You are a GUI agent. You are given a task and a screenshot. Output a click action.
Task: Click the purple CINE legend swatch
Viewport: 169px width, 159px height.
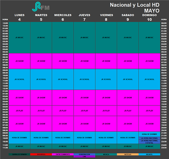click(84, 156)
